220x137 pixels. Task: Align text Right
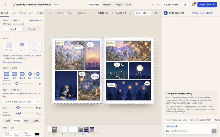click(27, 121)
